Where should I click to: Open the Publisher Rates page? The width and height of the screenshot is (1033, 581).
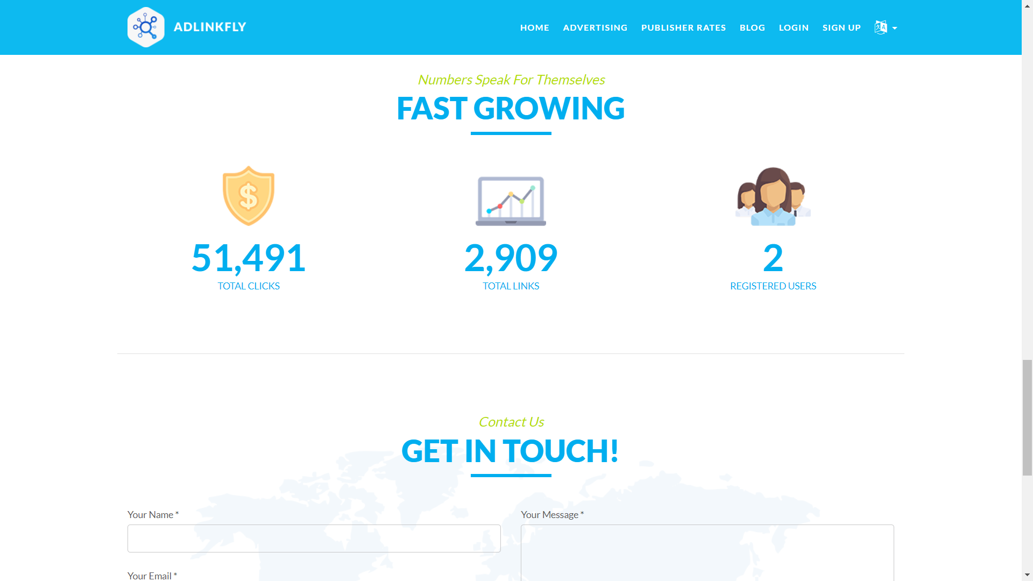(683, 27)
